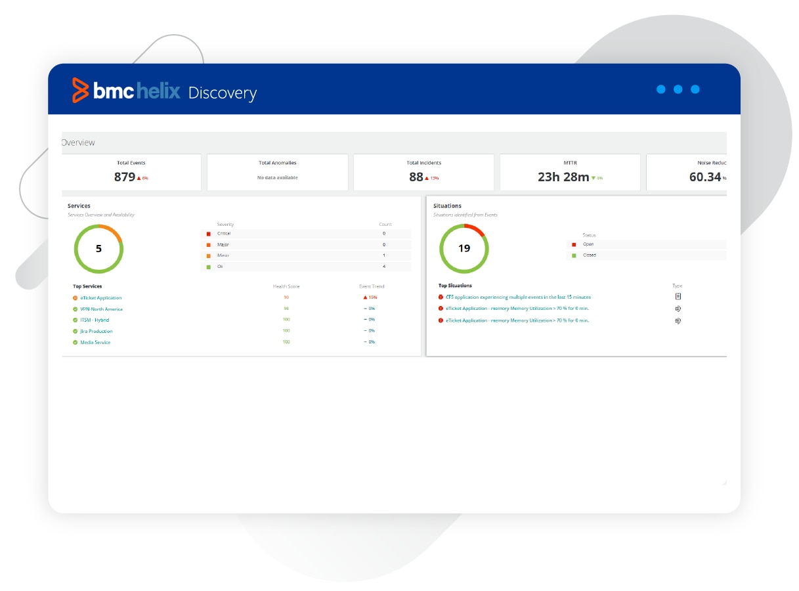Open the eTicket Application service link
This screenshot has height=591, width=799.
click(x=101, y=298)
